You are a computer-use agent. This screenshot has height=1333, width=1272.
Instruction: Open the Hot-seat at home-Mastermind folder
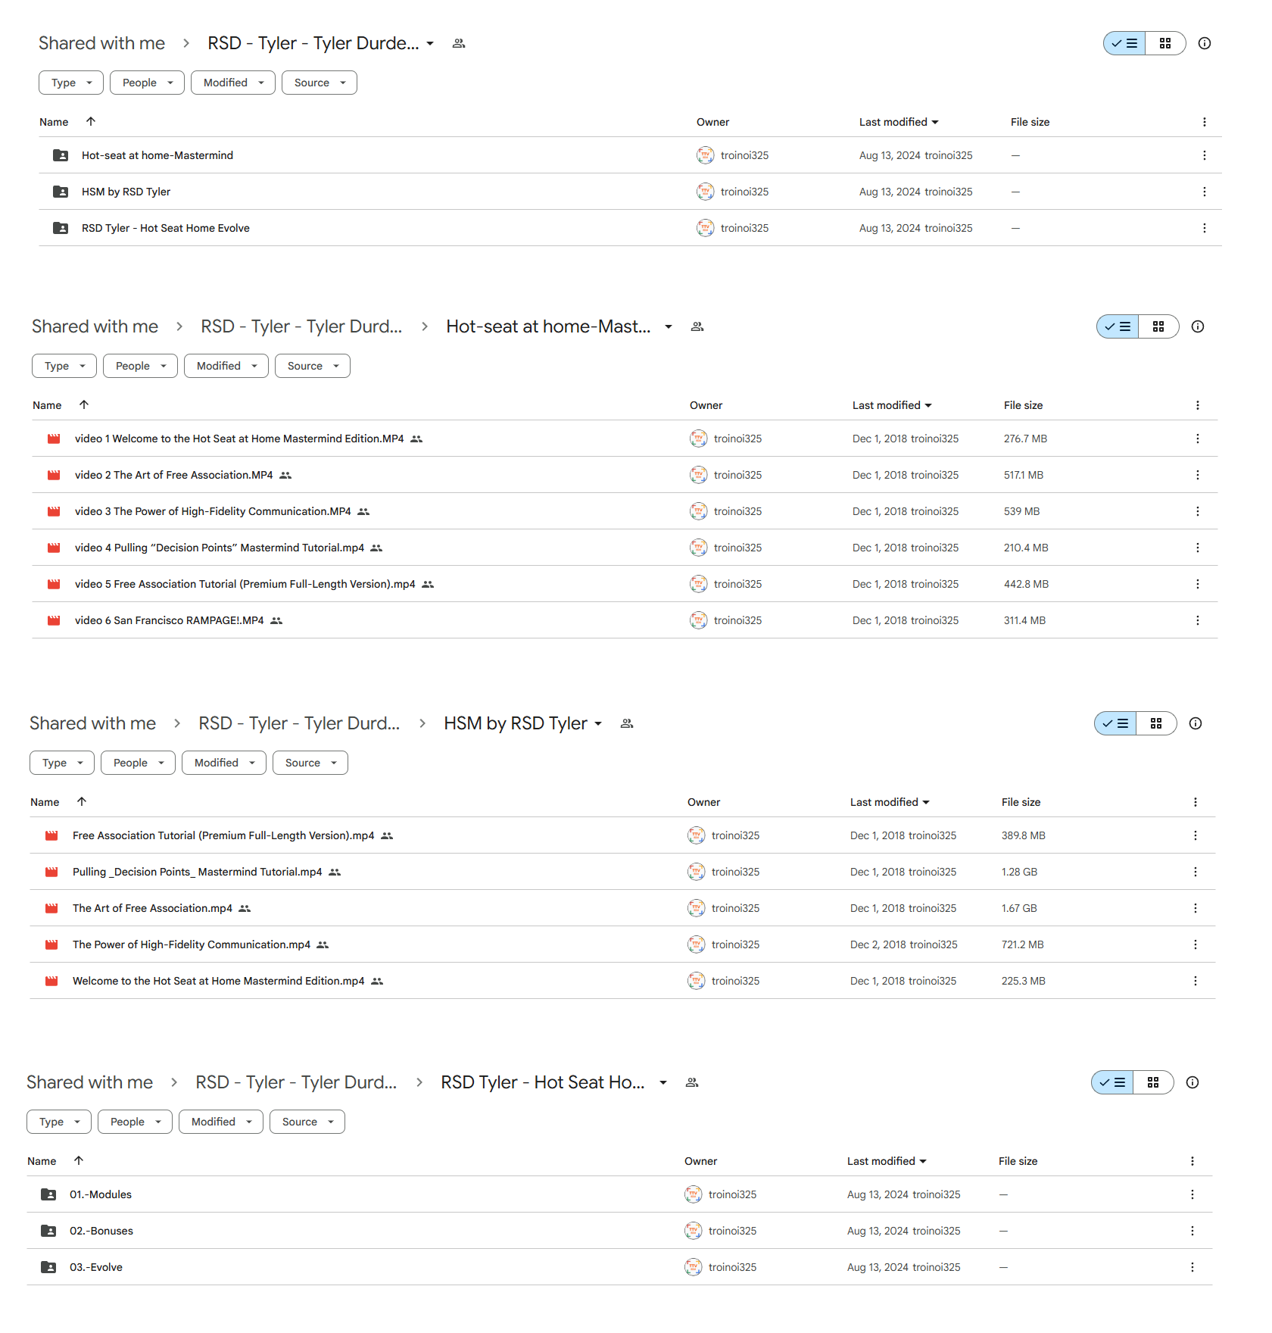pyautogui.click(x=157, y=155)
